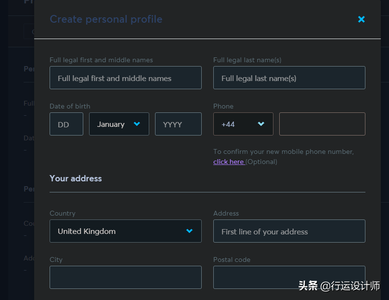The width and height of the screenshot is (389, 300).
Task: Follow the "click here" confirmation link
Action: (229, 162)
